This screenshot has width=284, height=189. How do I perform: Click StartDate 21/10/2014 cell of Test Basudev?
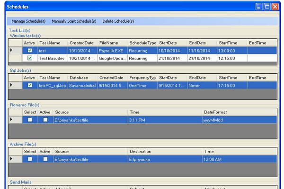point(172,58)
